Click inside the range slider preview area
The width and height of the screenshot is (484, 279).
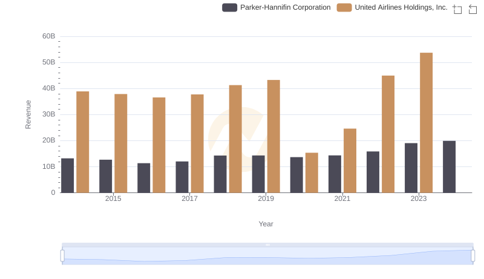tap(267, 257)
